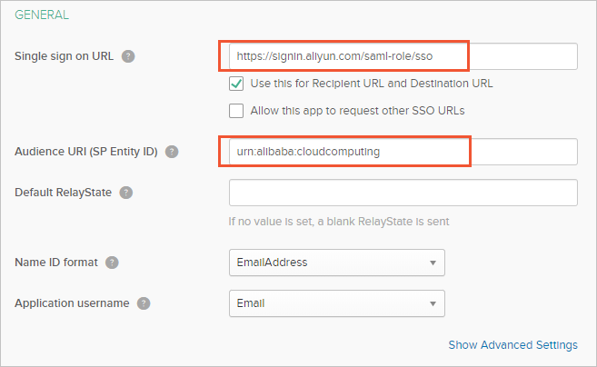The height and width of the screenshot is (367, 597).
Task: Select the Default RelayState label
Action: point(64,193)
